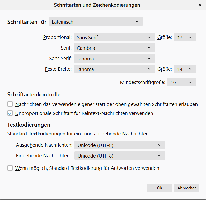Expand the Proportional font dropdown
The width and height of the screenshot is (206, 200).
[x=114, y=37]
